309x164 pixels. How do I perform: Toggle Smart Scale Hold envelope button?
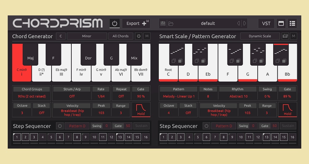pos(287,109)
